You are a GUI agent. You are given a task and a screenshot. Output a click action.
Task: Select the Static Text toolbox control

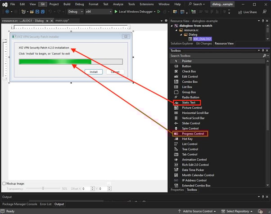(x=189, y=103)
